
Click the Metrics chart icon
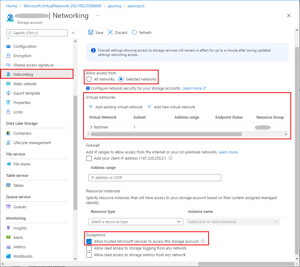coord(8,247)
